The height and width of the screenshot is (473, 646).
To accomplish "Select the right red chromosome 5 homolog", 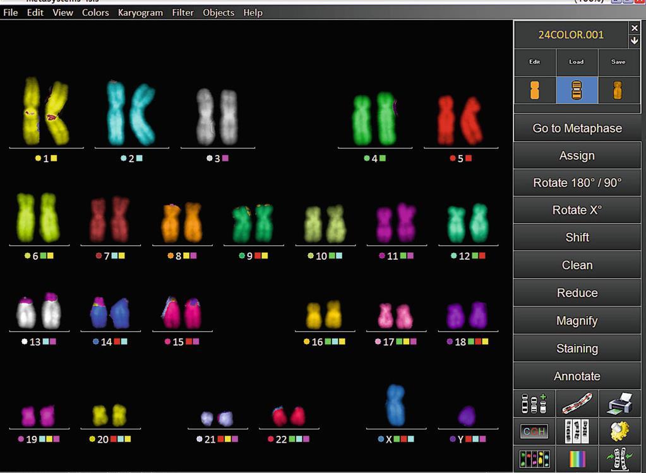I will coord(471,120).
